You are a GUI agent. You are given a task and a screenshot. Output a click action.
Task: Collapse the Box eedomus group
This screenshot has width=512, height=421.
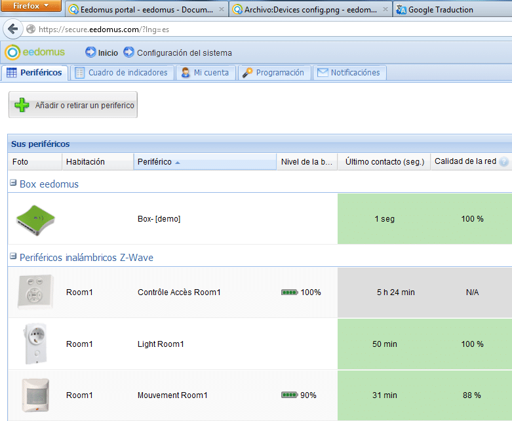13,182
